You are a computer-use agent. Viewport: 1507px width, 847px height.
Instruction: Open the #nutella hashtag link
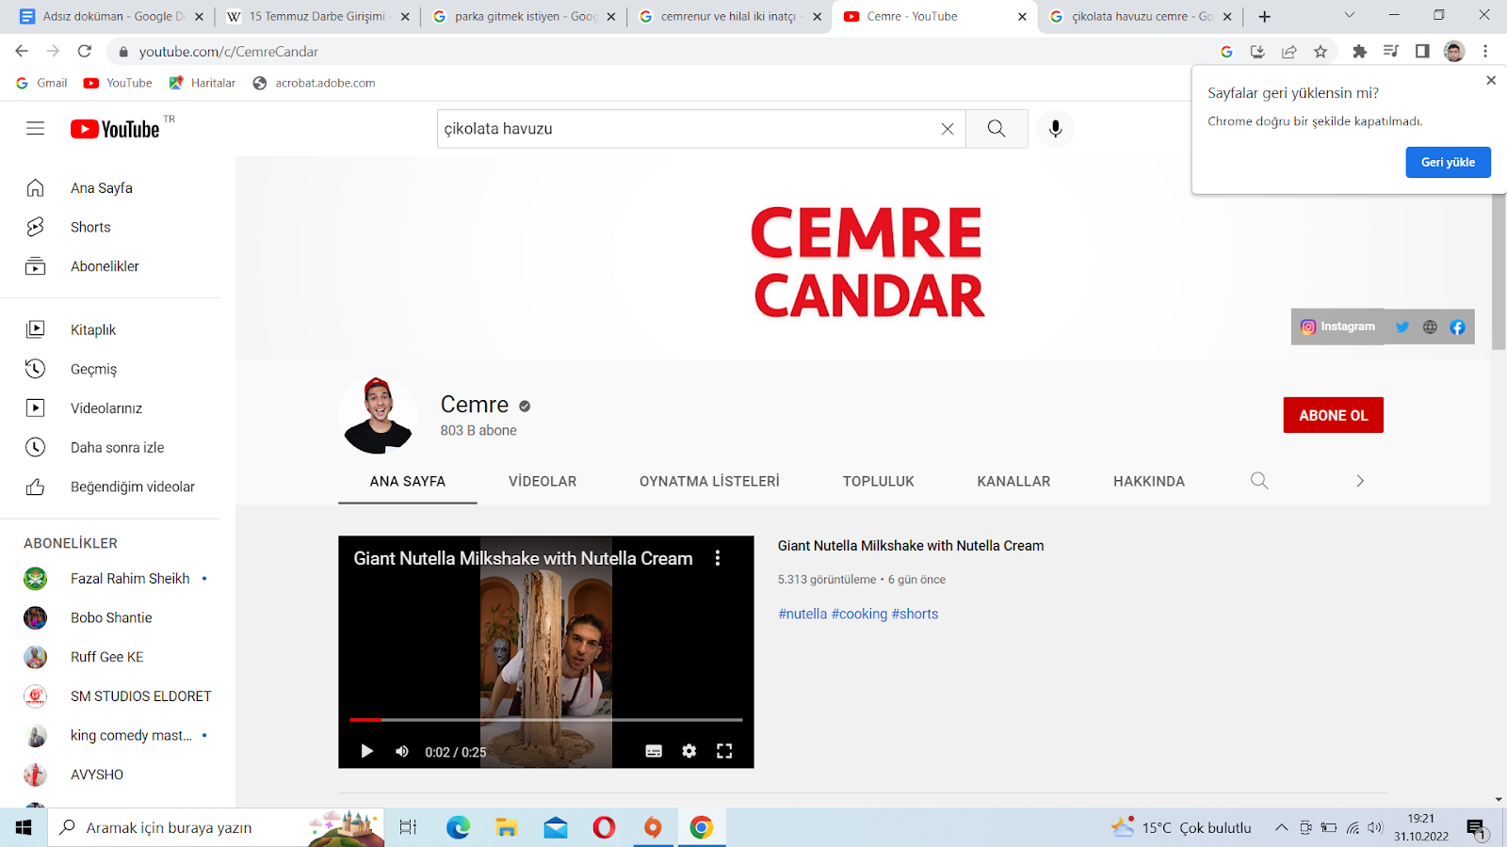click(x=802, y=614)
